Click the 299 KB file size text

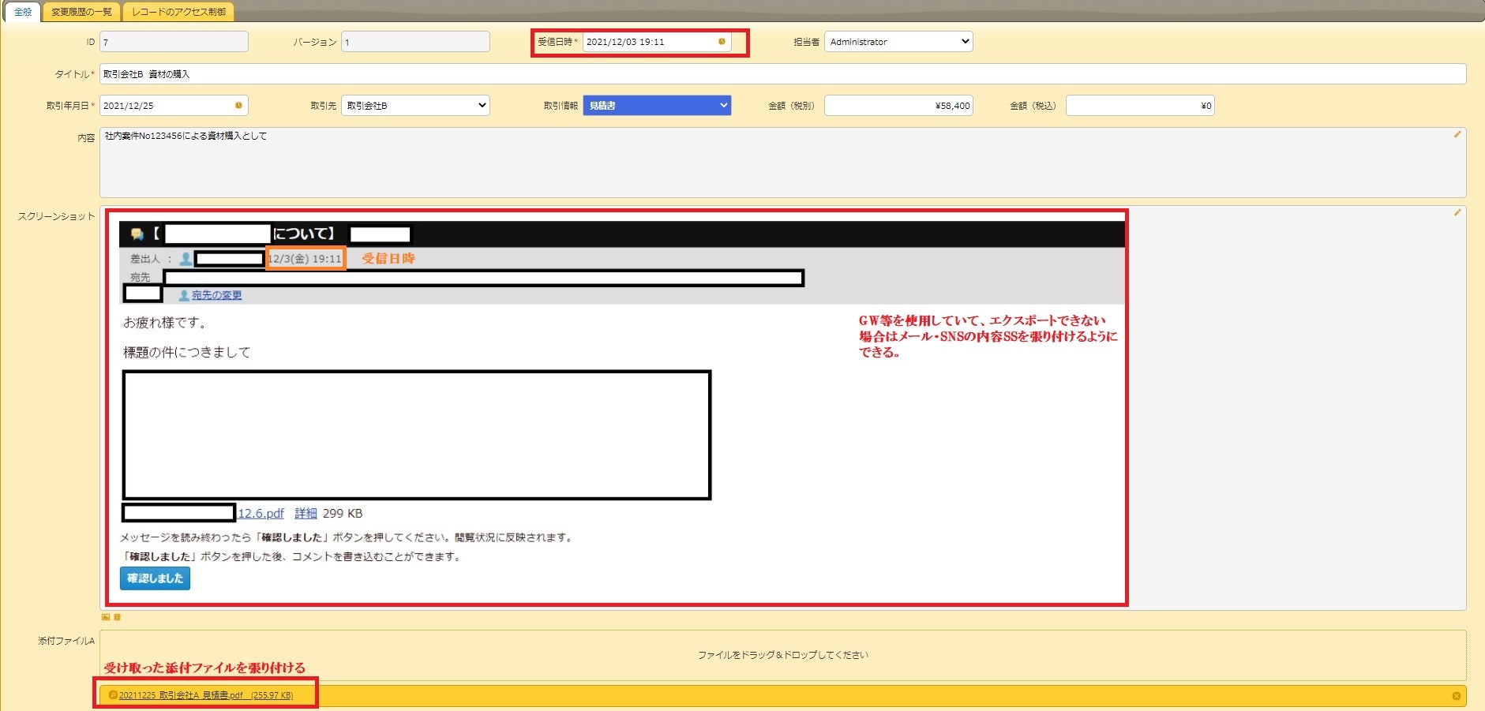point(343,514)
